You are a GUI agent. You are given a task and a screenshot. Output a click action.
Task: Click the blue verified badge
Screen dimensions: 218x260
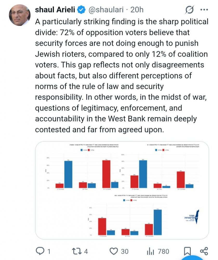(81, 10)
